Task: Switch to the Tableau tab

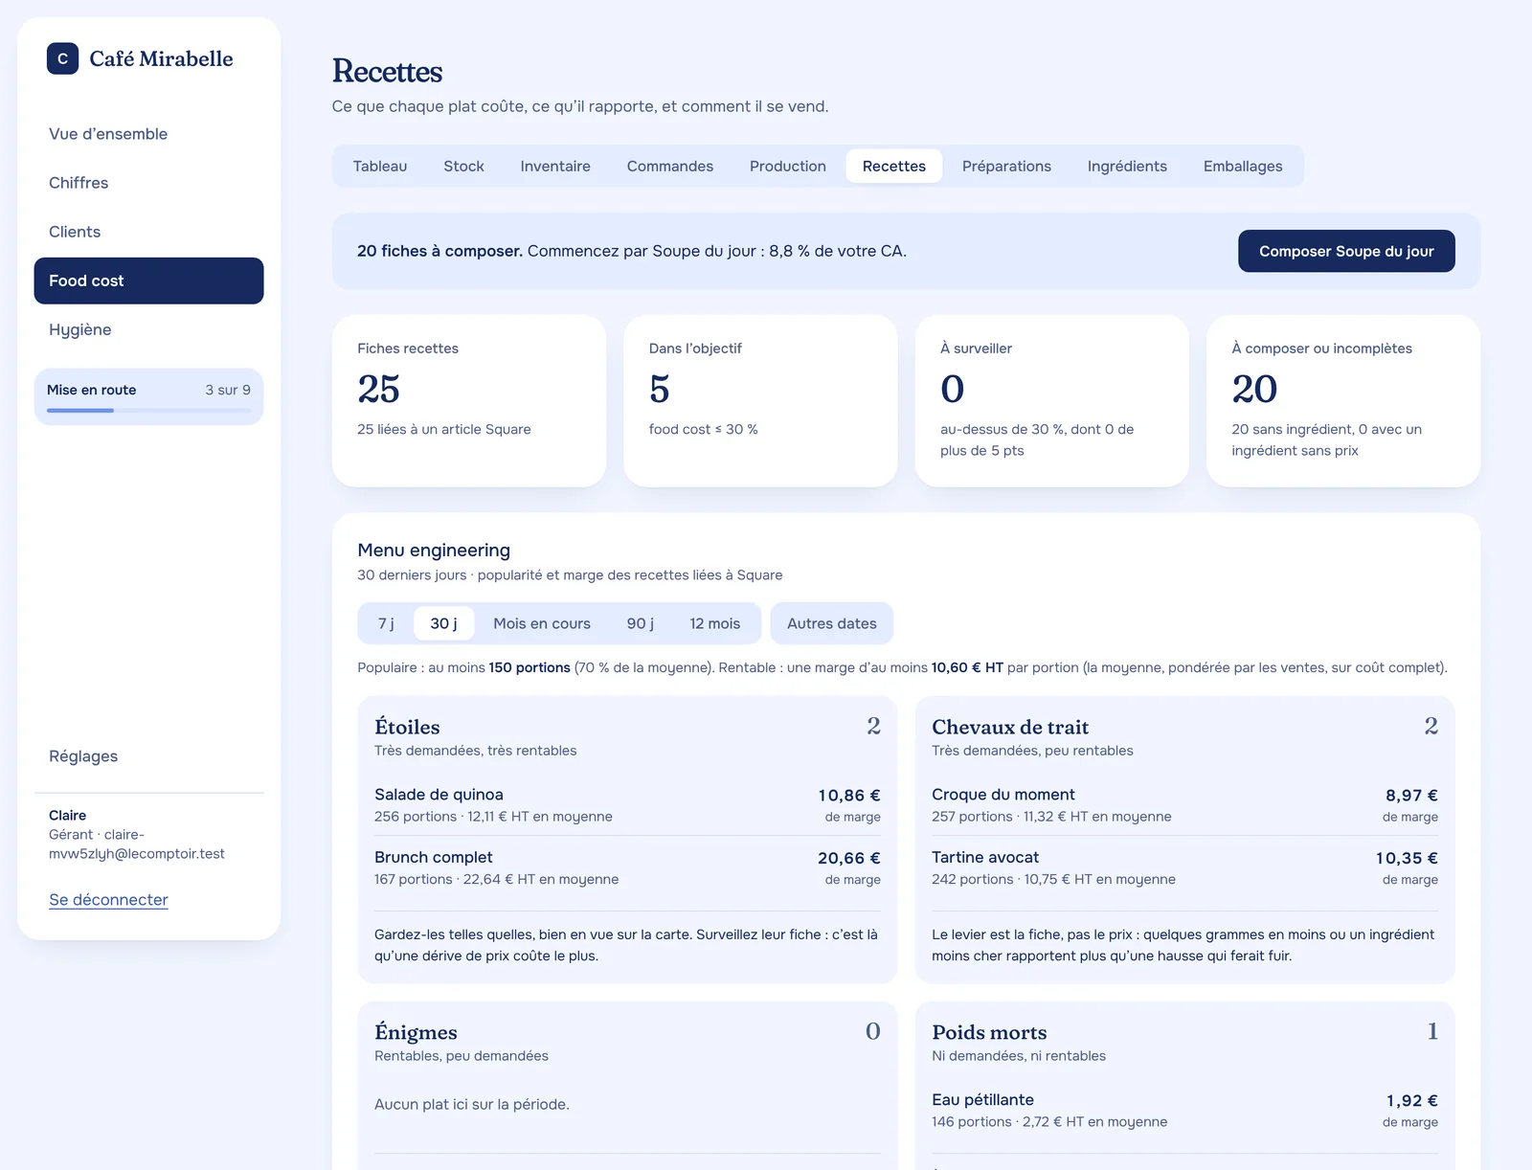Action: [380, 166]
